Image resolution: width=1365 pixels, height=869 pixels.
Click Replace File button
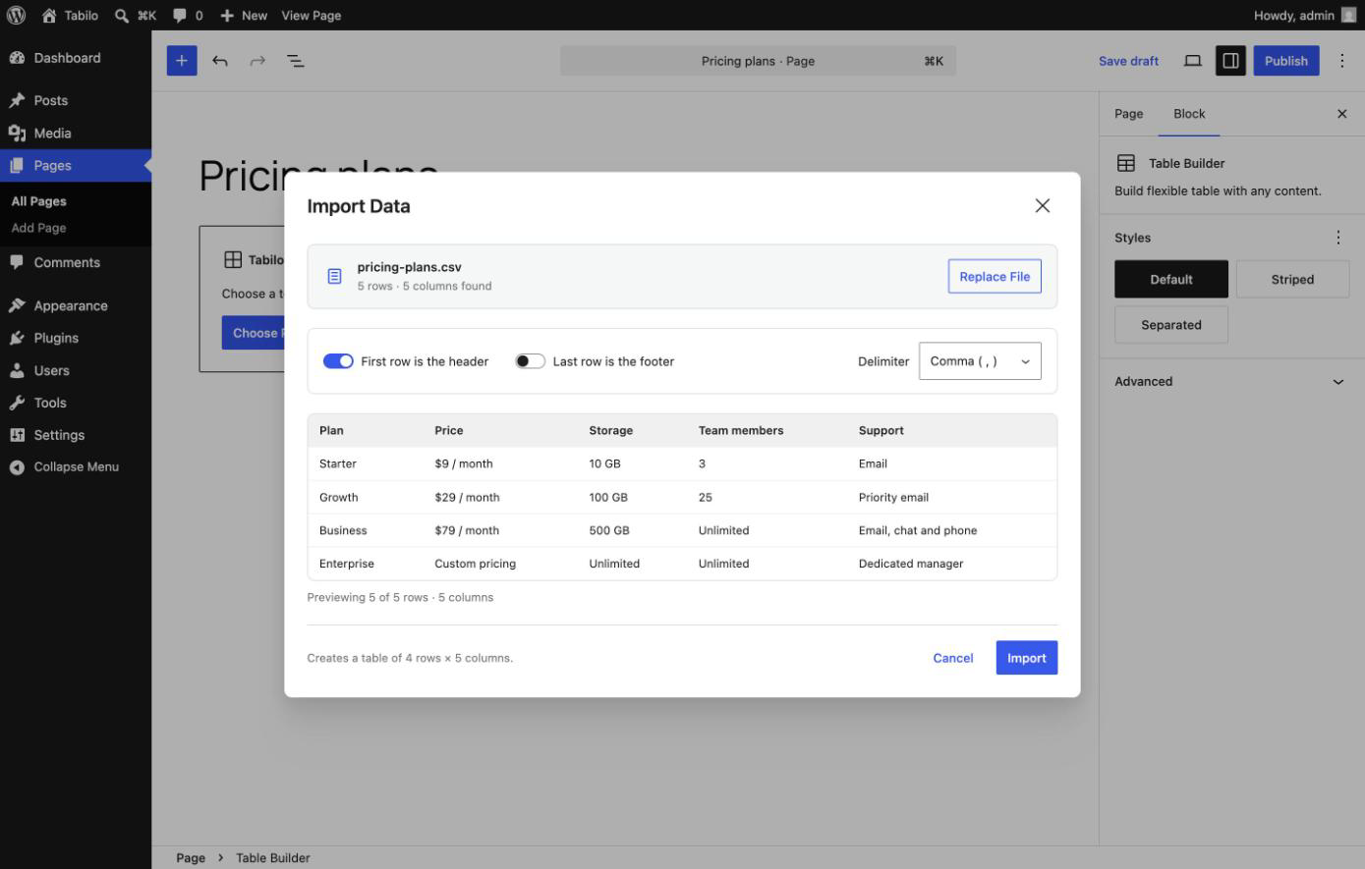click(x=995, y=277)
